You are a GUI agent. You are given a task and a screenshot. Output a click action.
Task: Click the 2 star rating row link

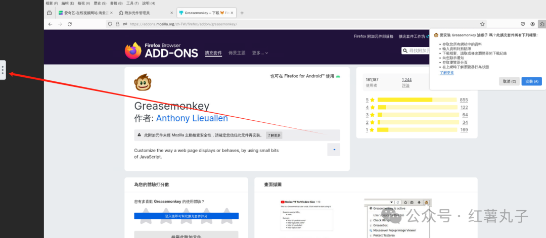pyautogui.click(x=417, y=122)
